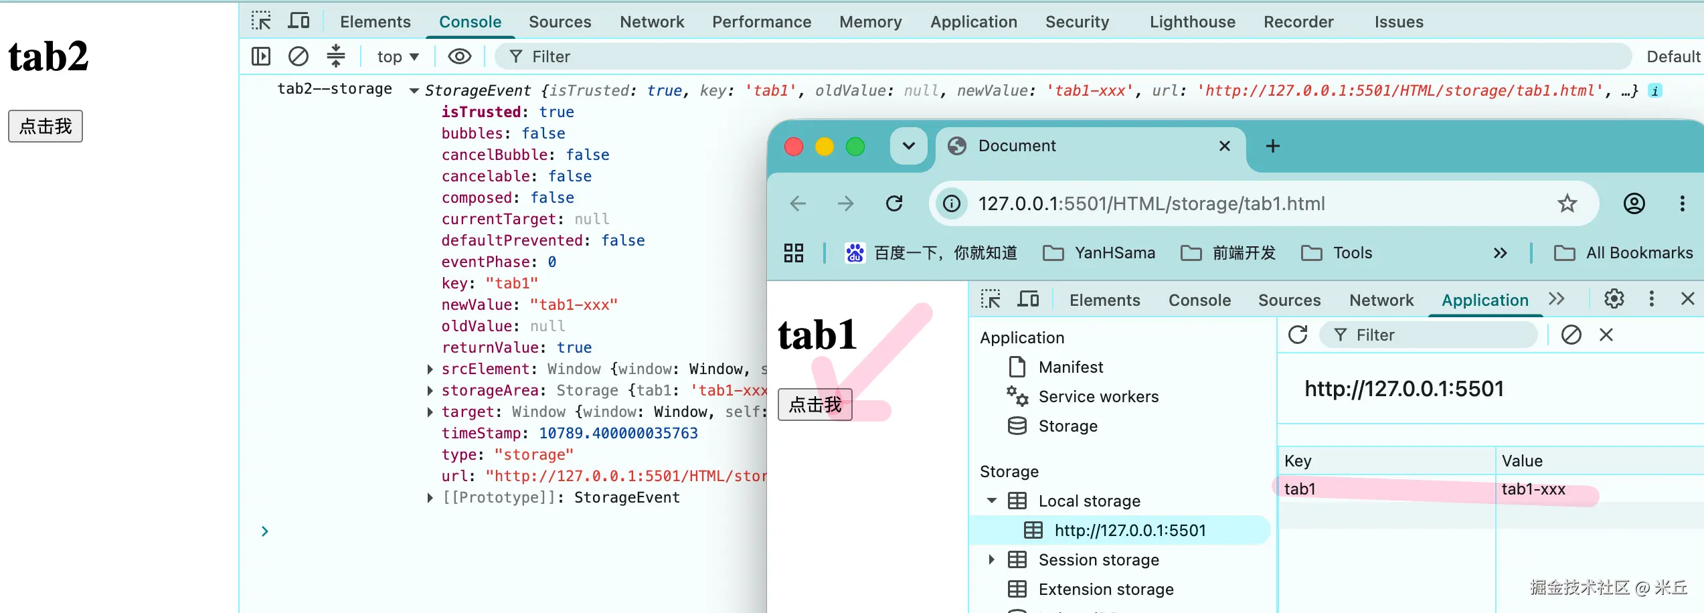The height and width of the screenshot is (613, 1704).
Task: Open the profile avatar menu
Action: pos(1634,203)
